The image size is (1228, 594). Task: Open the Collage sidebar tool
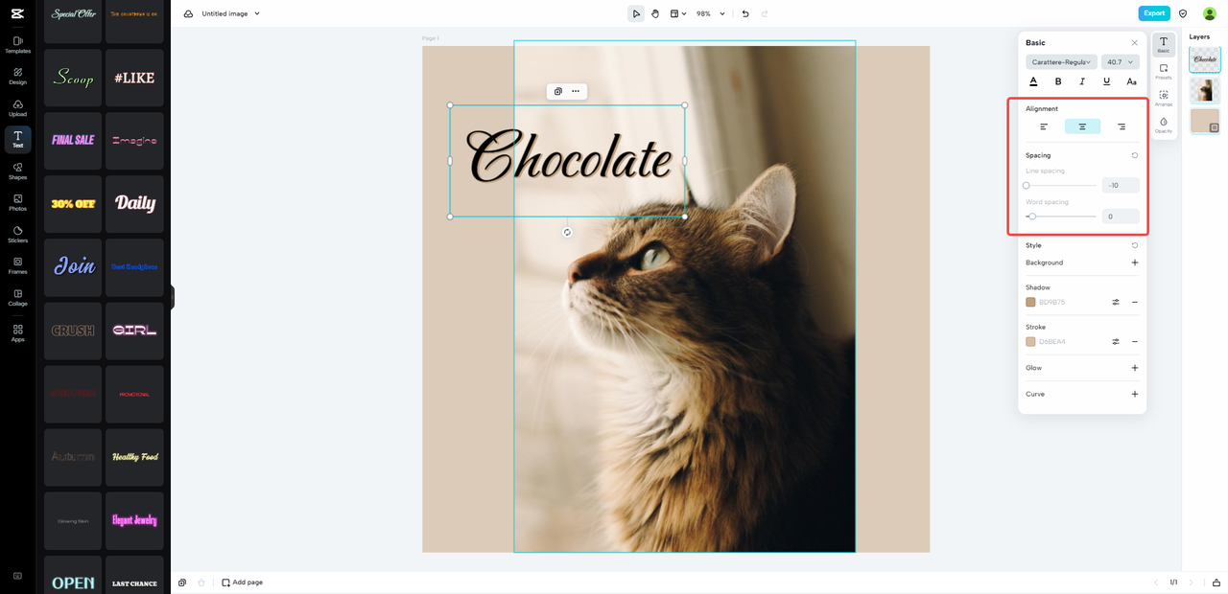coord(17,297)
